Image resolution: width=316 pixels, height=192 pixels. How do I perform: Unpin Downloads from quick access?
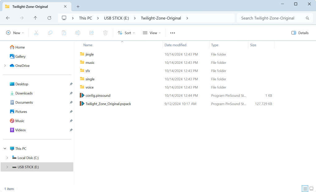coord(71,93)
